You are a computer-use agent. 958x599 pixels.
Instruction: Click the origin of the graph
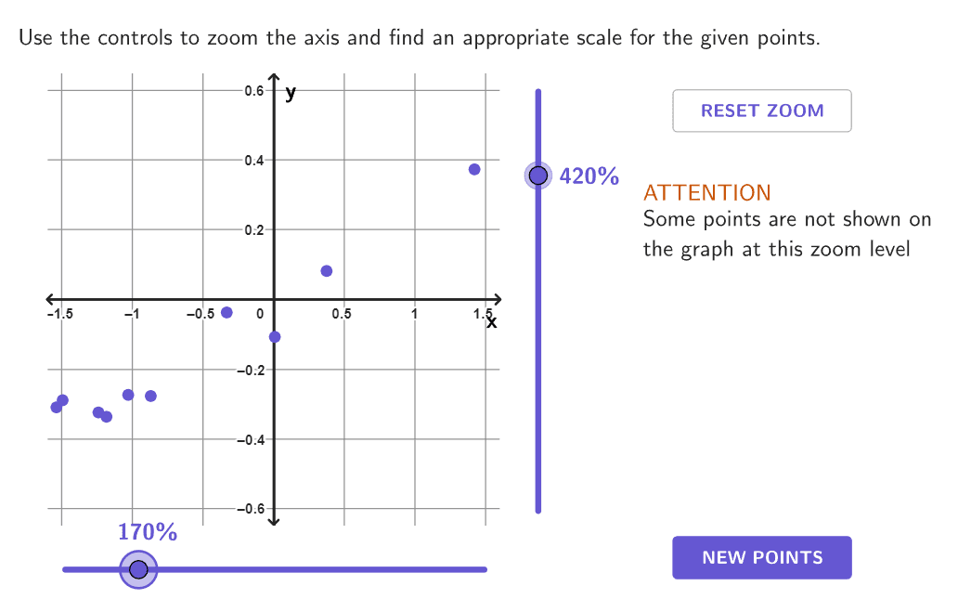(x=272, y=299)
